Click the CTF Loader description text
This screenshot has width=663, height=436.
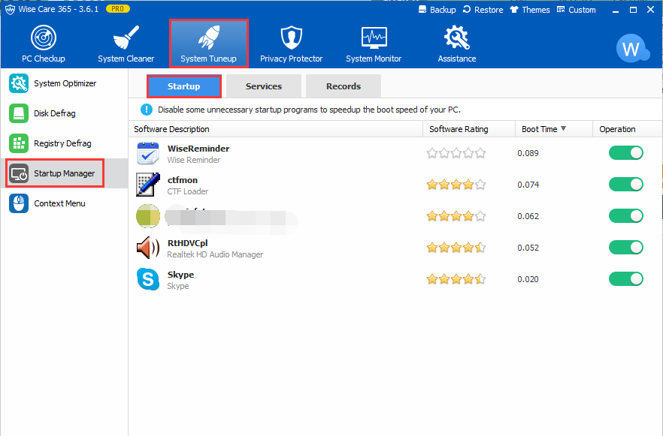point(188,191)
